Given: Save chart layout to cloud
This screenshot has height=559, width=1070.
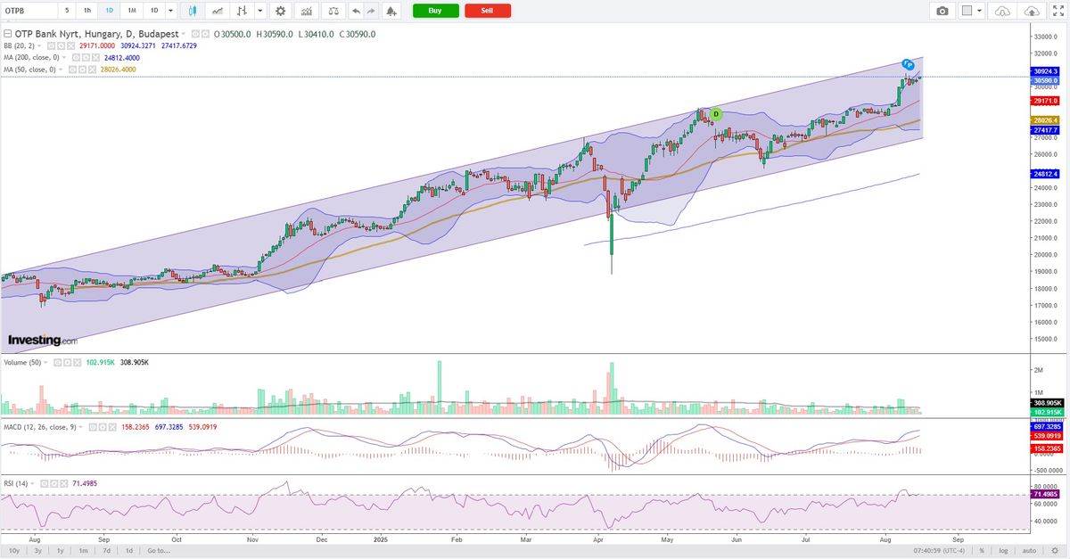Looking at the screenshot, I should [1032, 11].
